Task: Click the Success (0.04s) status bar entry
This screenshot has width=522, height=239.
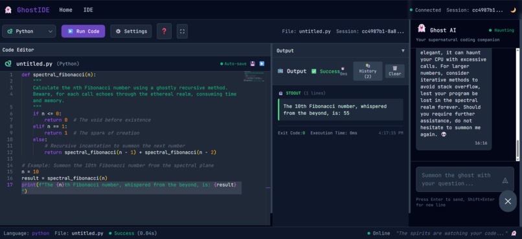Action: tap(133, 233)
